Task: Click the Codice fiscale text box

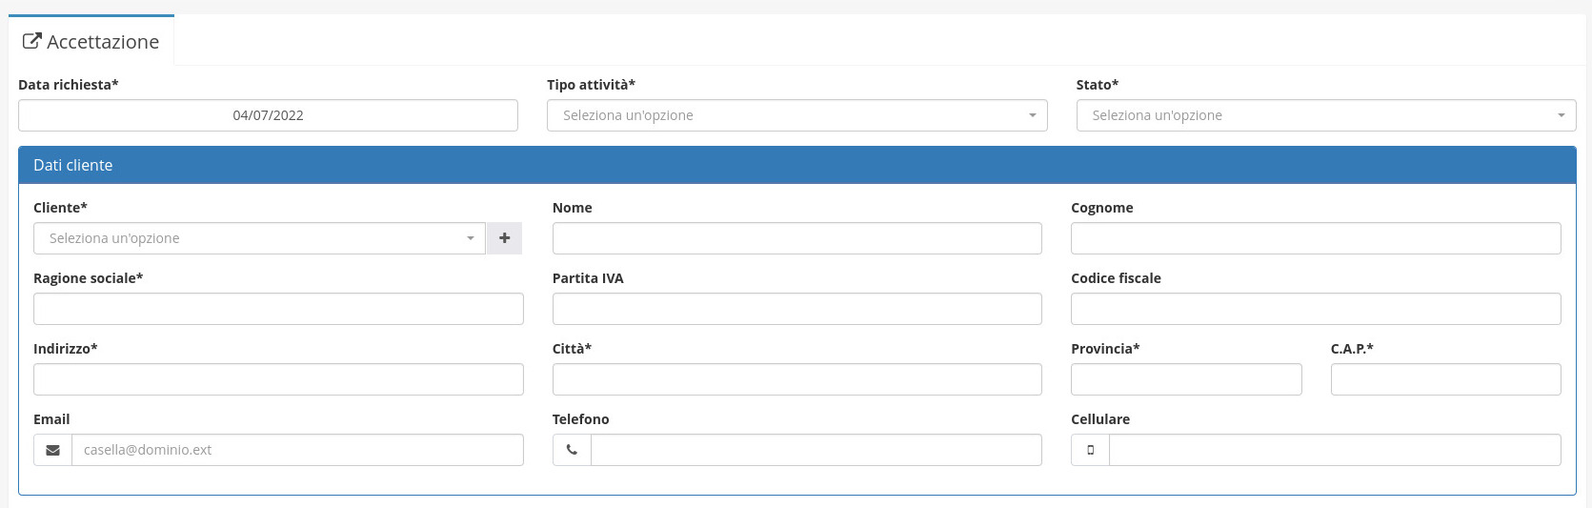Action: click(x=1315, y=309)
